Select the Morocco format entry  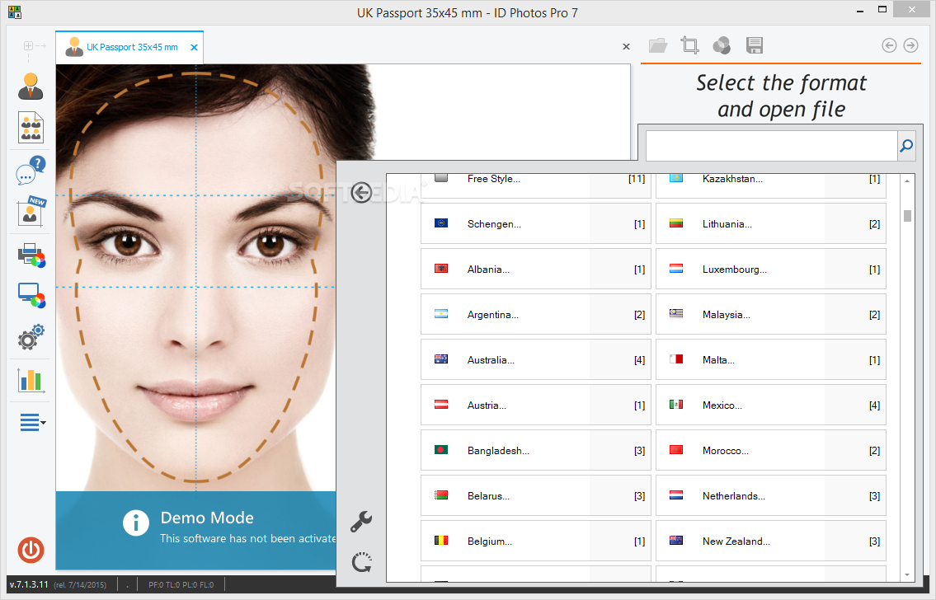(x=770, y=450)
